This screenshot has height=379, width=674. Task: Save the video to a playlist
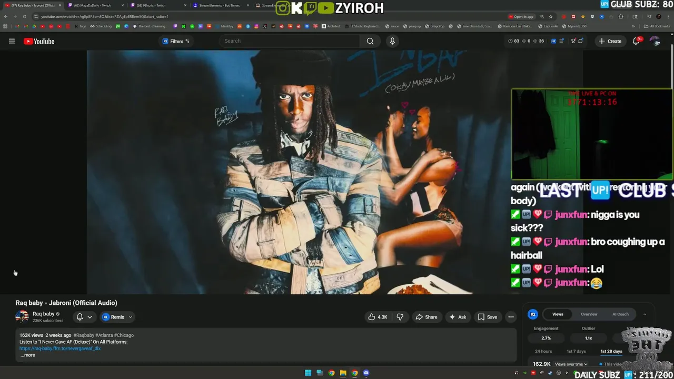click(488, 317)
